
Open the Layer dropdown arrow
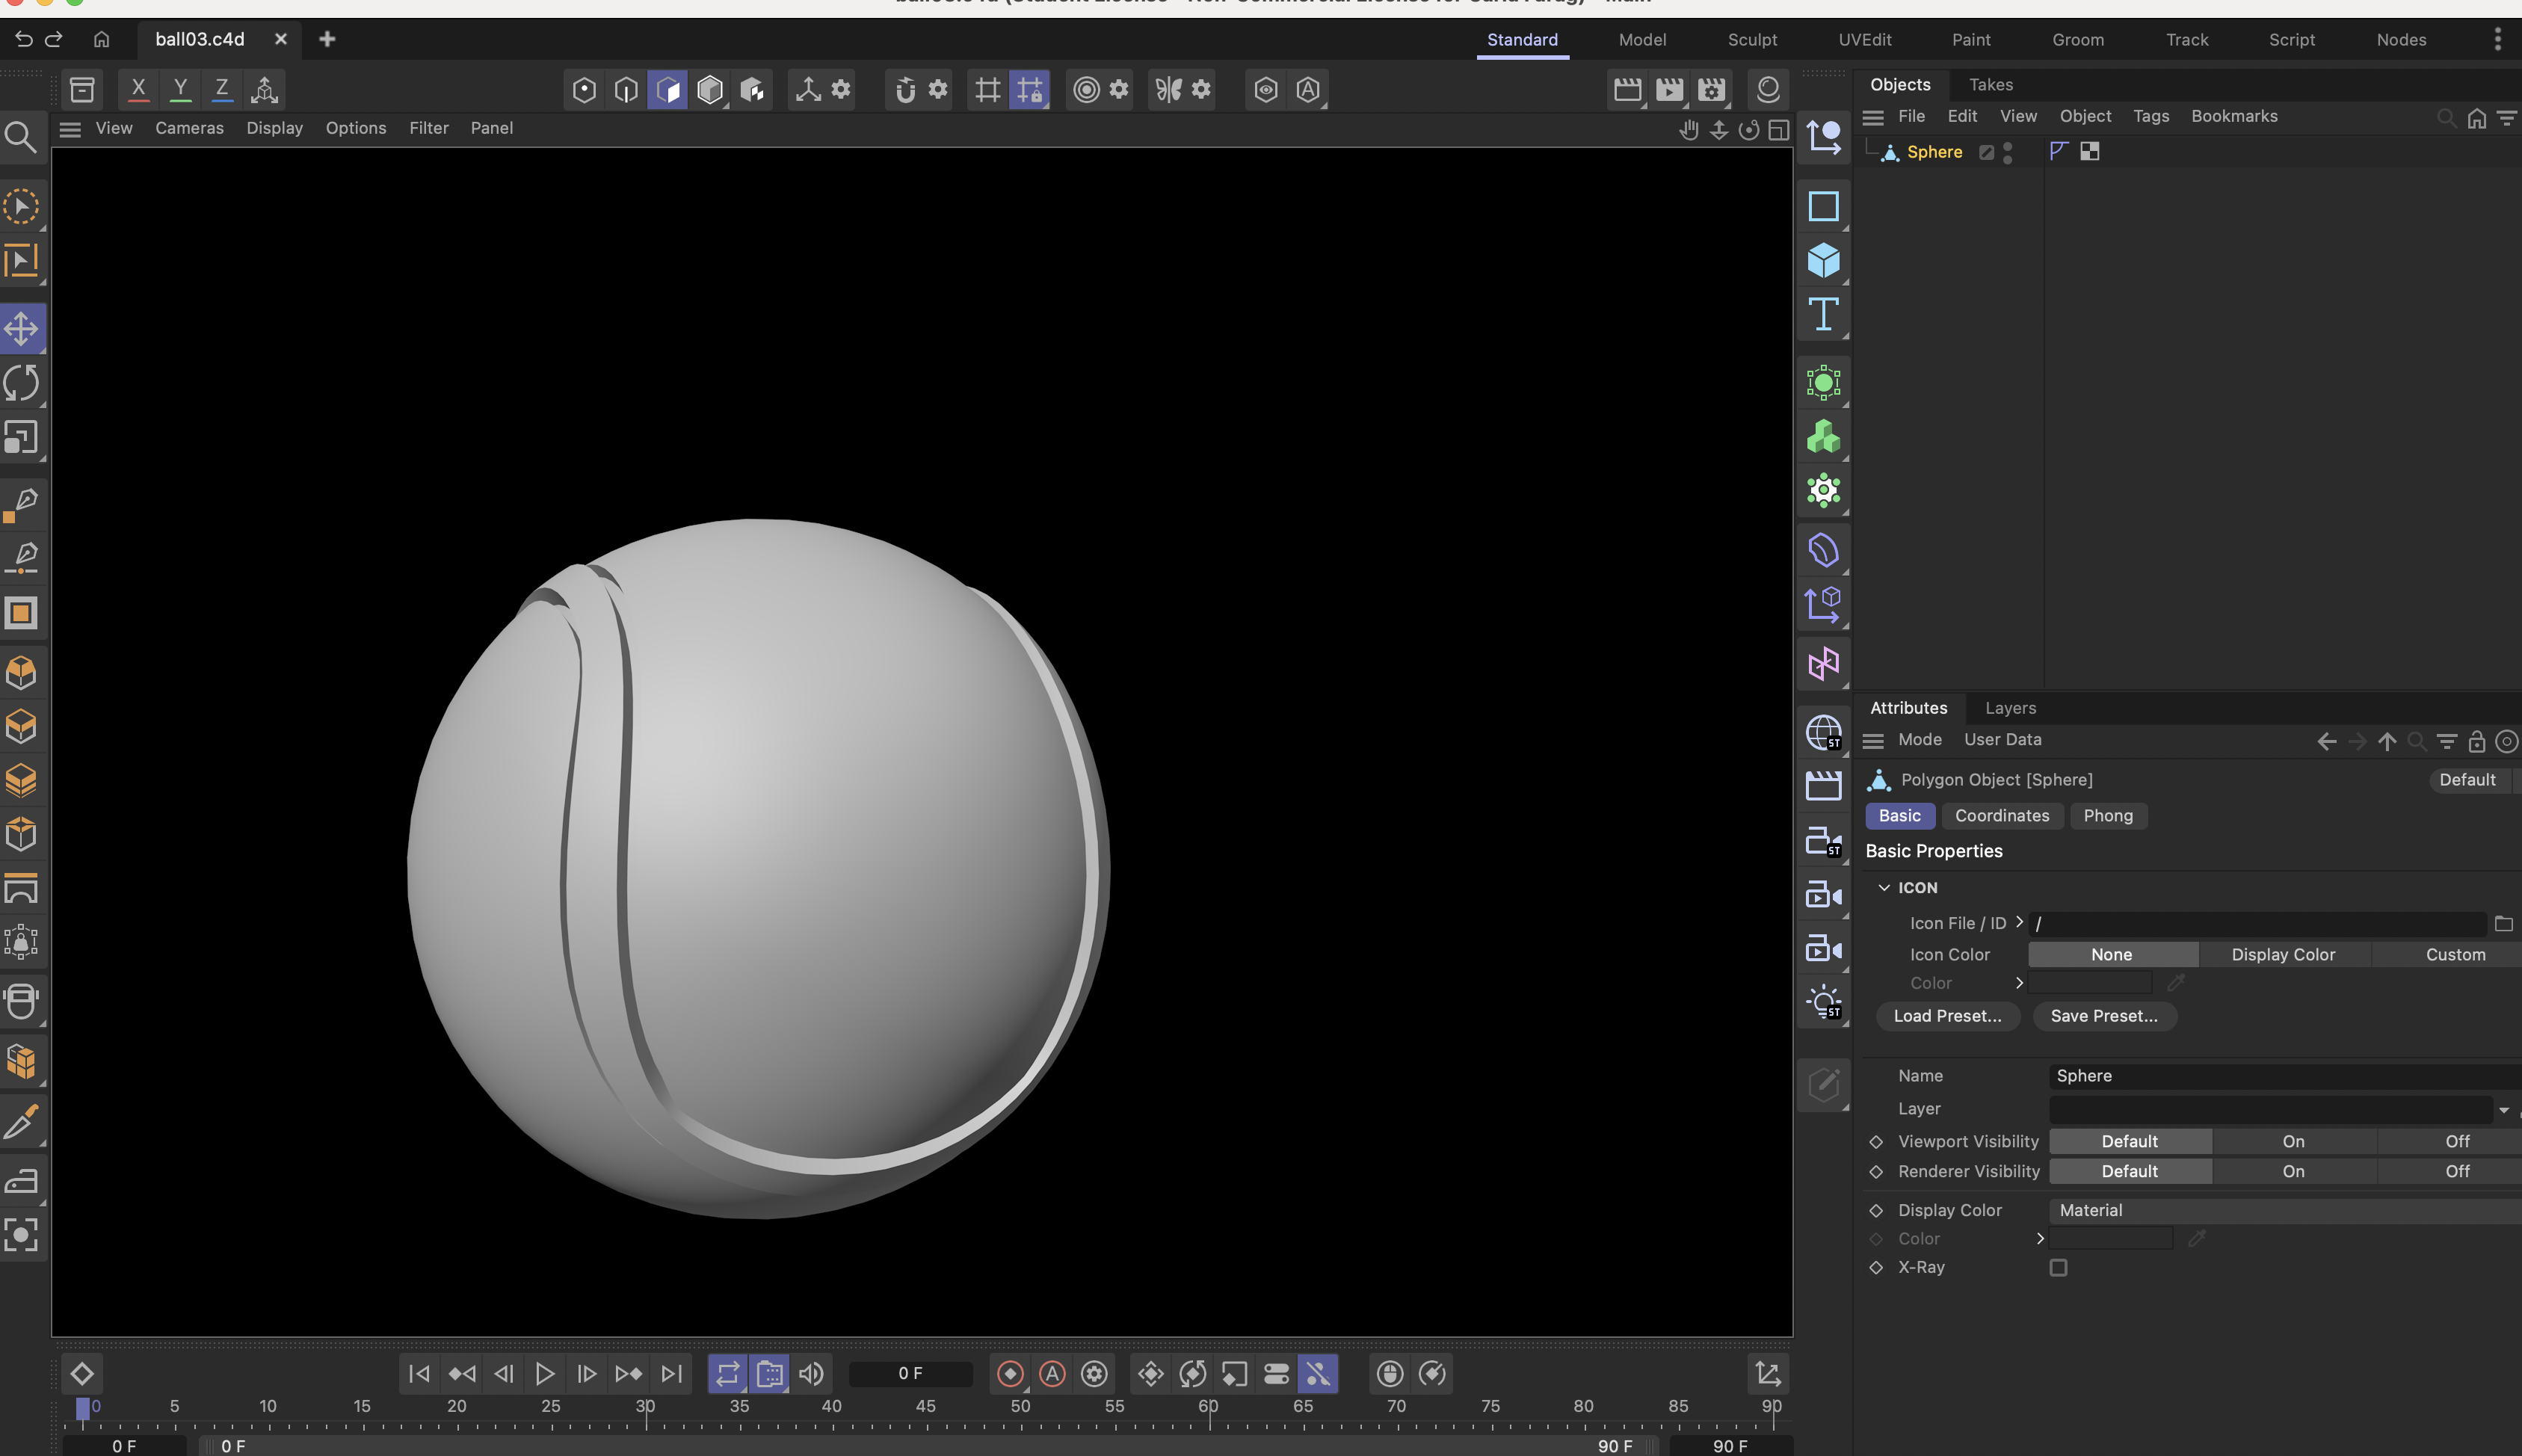pos(2503,1110)
